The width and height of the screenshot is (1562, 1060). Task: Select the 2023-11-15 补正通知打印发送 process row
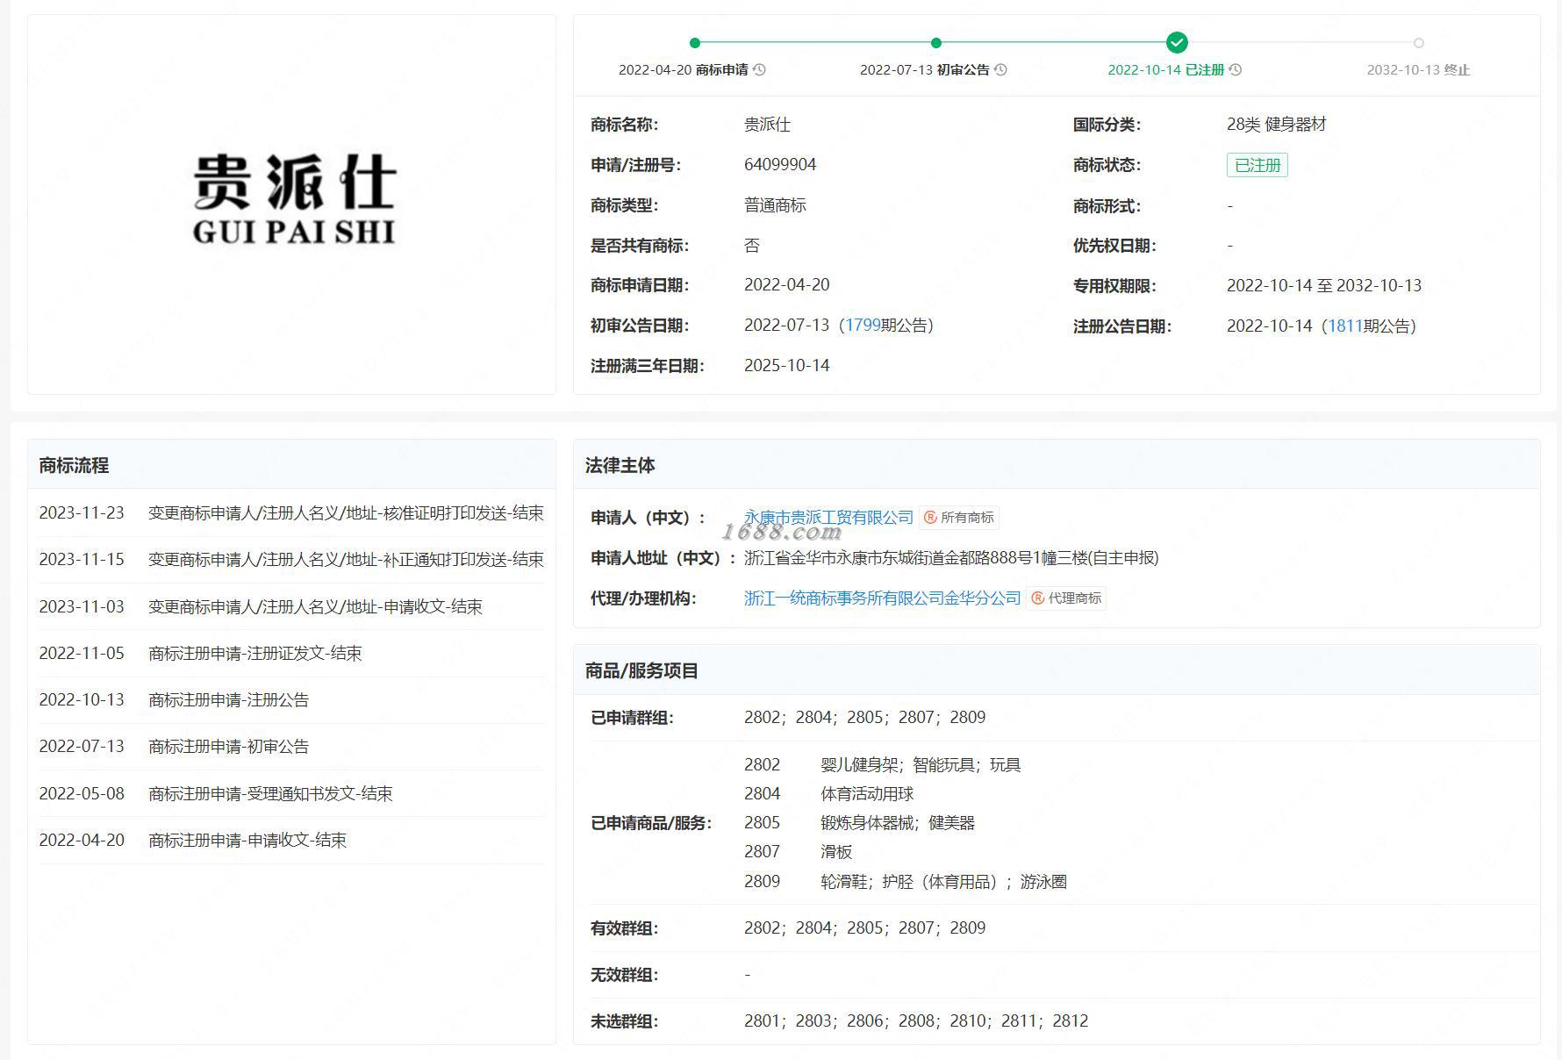point(291,560)
